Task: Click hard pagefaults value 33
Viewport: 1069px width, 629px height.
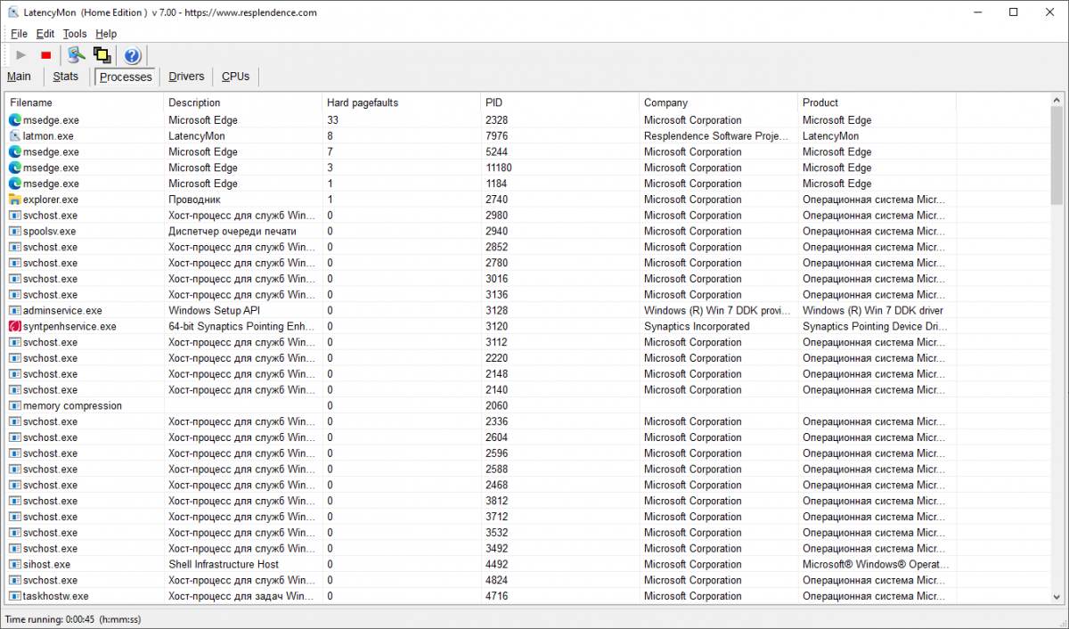Action: tap(333, 119)
